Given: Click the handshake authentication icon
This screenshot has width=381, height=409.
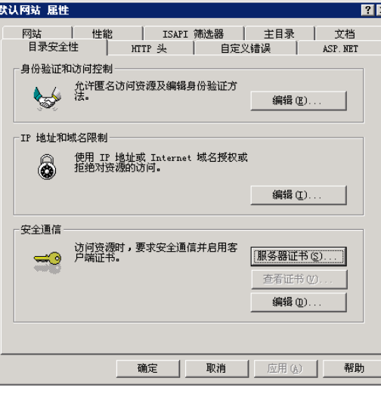Looking at the screenshot, I should [47, 99].
